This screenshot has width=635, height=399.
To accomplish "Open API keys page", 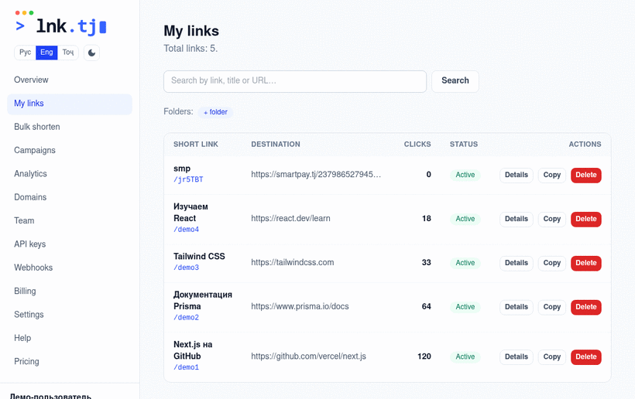I will pyautogui.click(x=70, y=244).
